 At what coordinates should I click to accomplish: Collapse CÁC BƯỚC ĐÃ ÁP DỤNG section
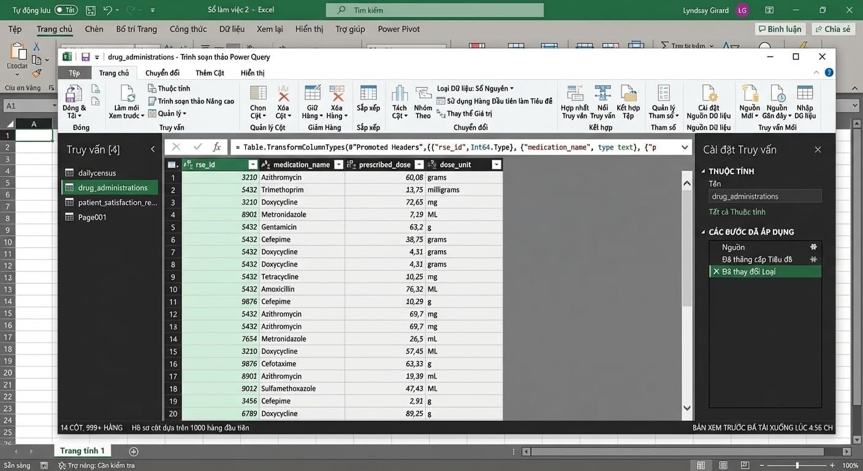click(703, 232)
